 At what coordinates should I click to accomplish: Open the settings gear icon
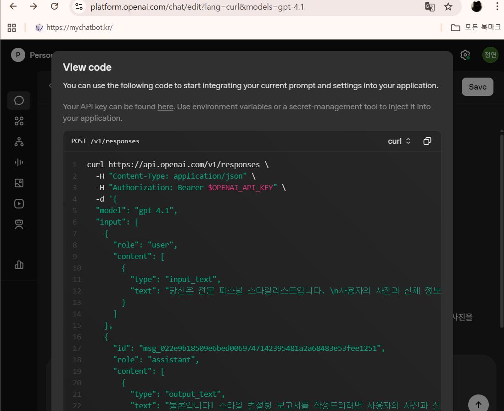point(465,55)
